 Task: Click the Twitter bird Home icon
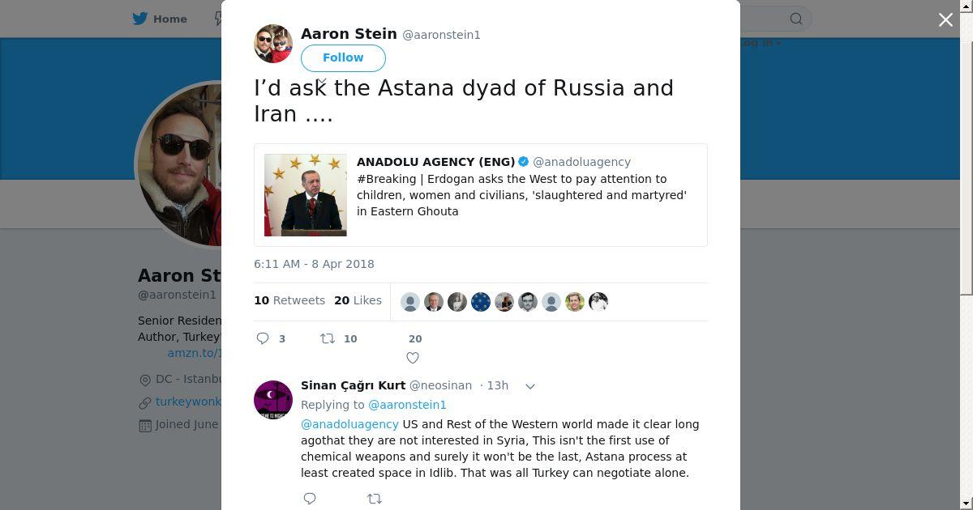click(140, 19)
